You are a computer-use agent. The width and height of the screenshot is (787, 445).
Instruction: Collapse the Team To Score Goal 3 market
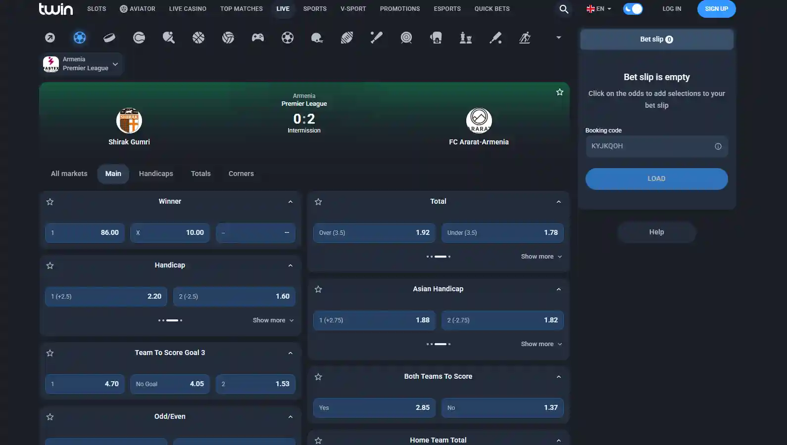pyautogui.click(x=291, y=353)
